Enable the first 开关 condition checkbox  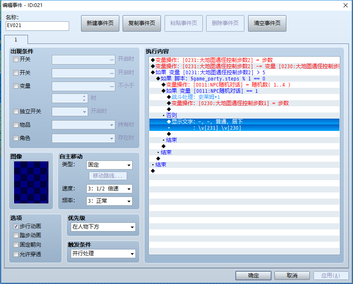(16, 60)
